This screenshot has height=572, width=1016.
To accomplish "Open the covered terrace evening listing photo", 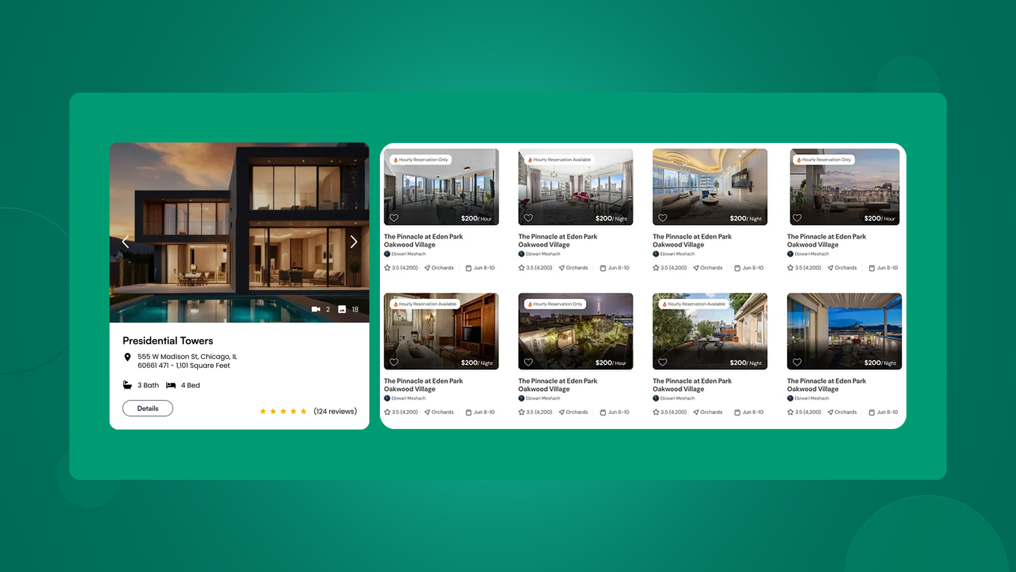I will 845,332.
